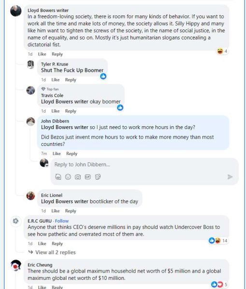Click the avatar sticker icon in reply box
The height and width of the screenshot is (289, 246).
(58, 177)
